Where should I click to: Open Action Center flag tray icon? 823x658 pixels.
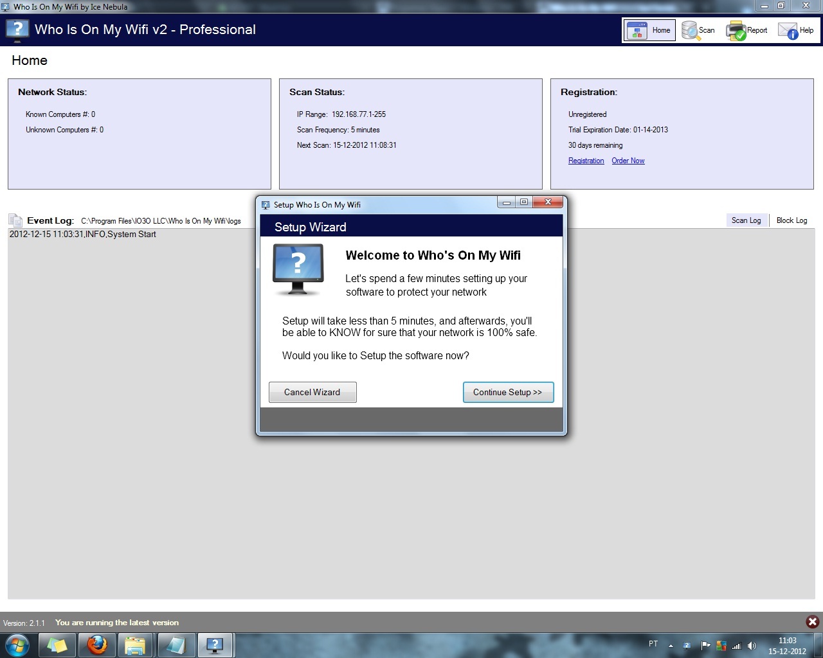click(705, 646)
